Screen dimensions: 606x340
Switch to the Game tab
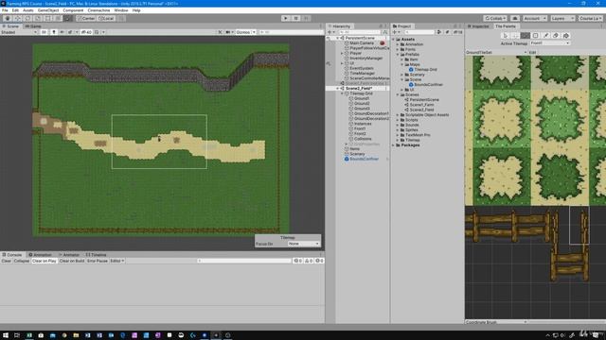33,26
